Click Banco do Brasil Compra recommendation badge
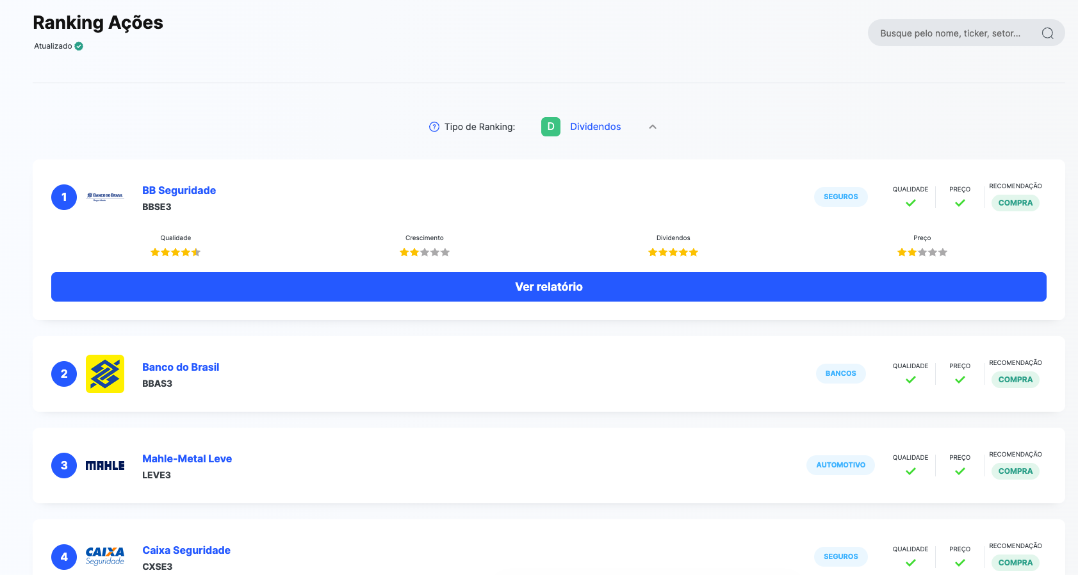This screenshot has height=575, width=1078. [1016, 380]
